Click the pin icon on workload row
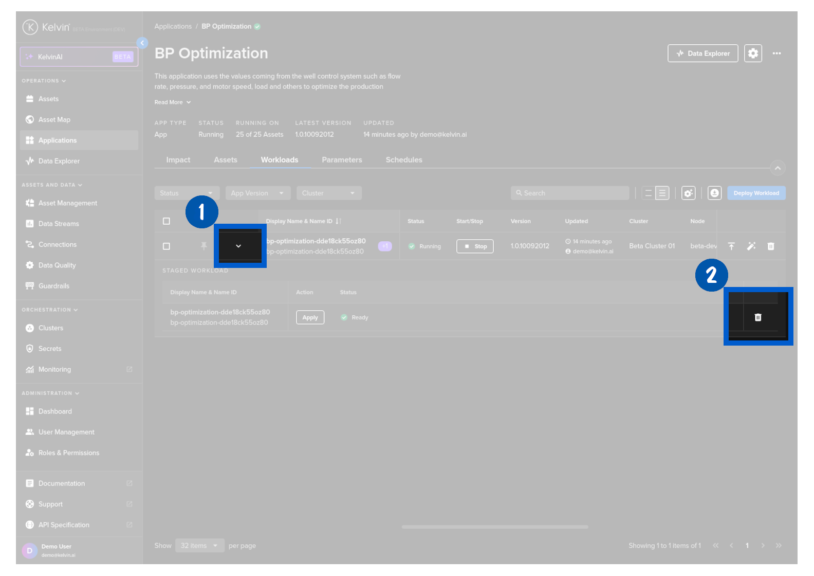This screenshot has width=814, height=576. (204, 246)
